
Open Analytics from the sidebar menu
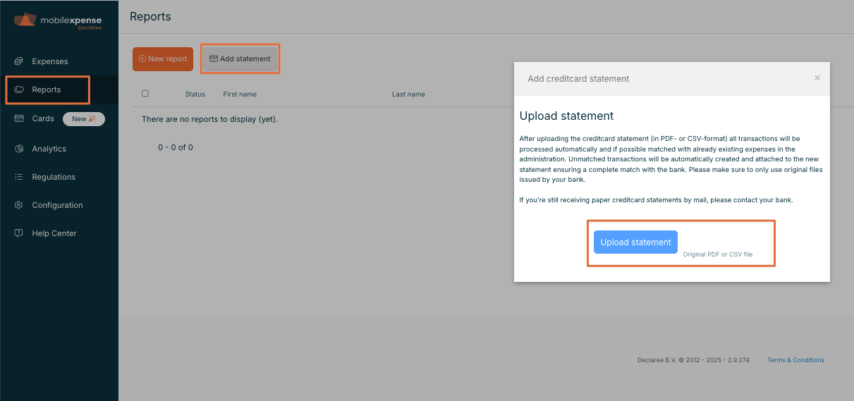[49, 149]
